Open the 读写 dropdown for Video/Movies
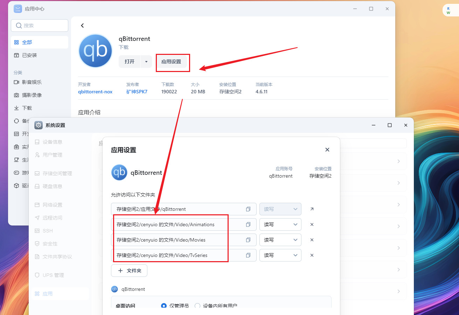Screen dimensions: 459x315 (280, 240)
